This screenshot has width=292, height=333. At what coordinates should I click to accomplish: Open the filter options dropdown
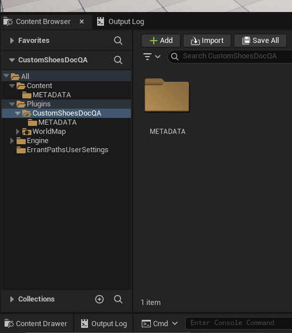tap(151, 57)
